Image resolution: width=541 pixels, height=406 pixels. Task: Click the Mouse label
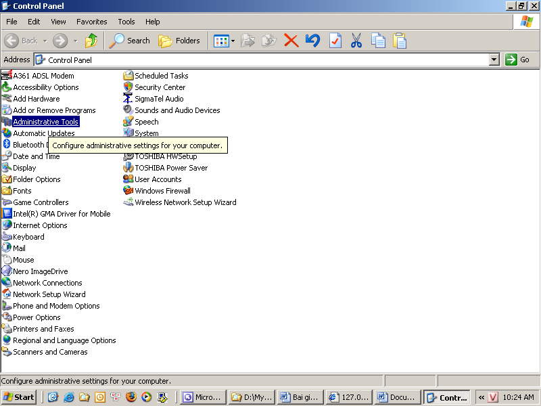pos(24,260)
